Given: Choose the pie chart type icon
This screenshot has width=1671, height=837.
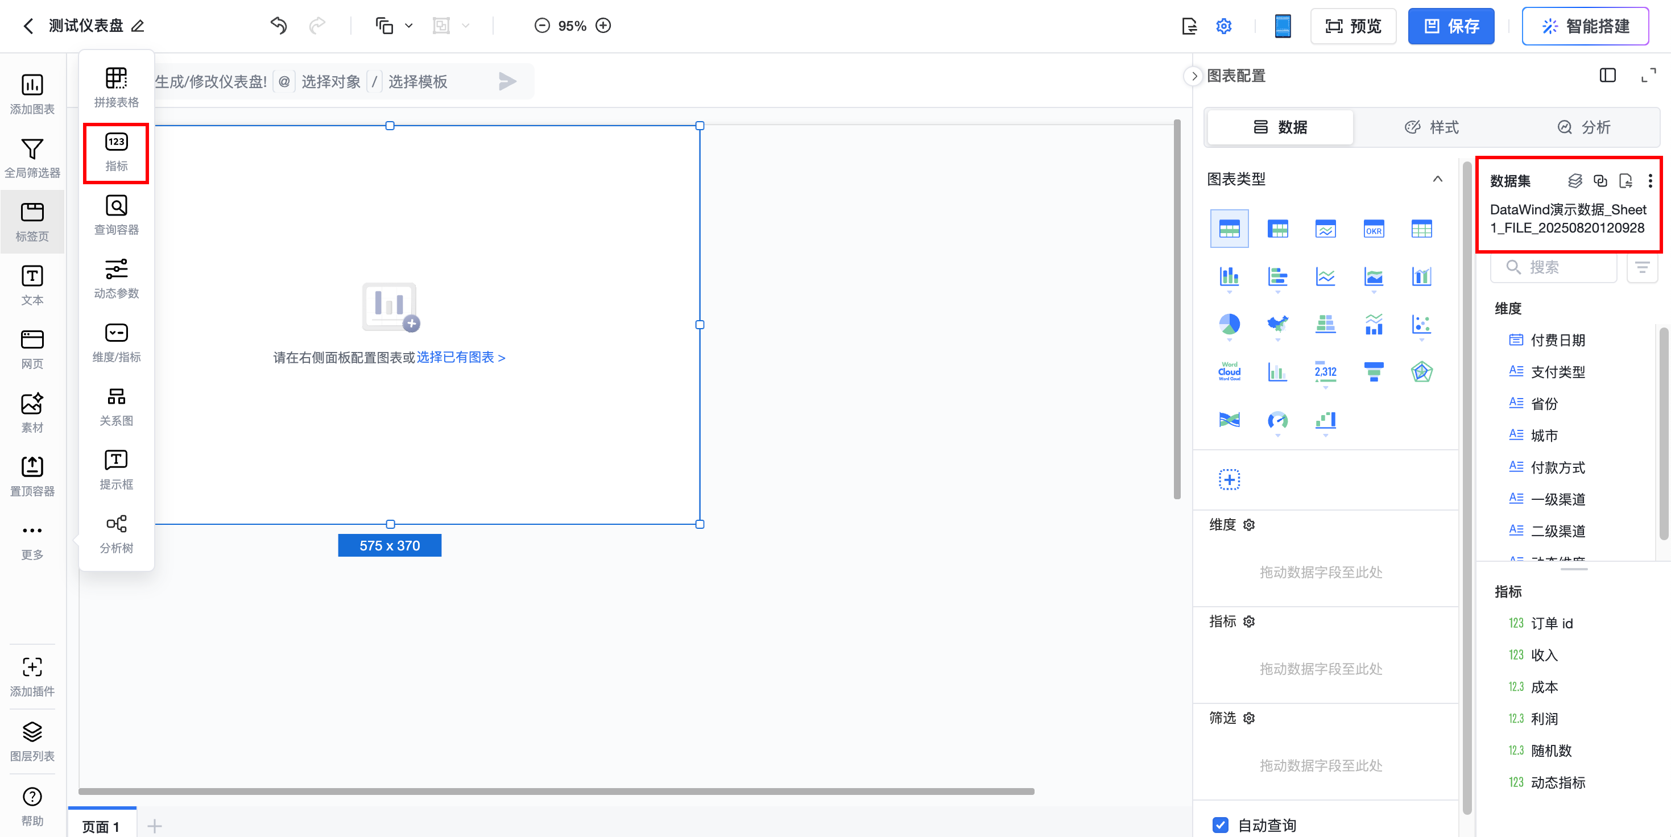Looking at the screenshot, I should point(1229,324).
